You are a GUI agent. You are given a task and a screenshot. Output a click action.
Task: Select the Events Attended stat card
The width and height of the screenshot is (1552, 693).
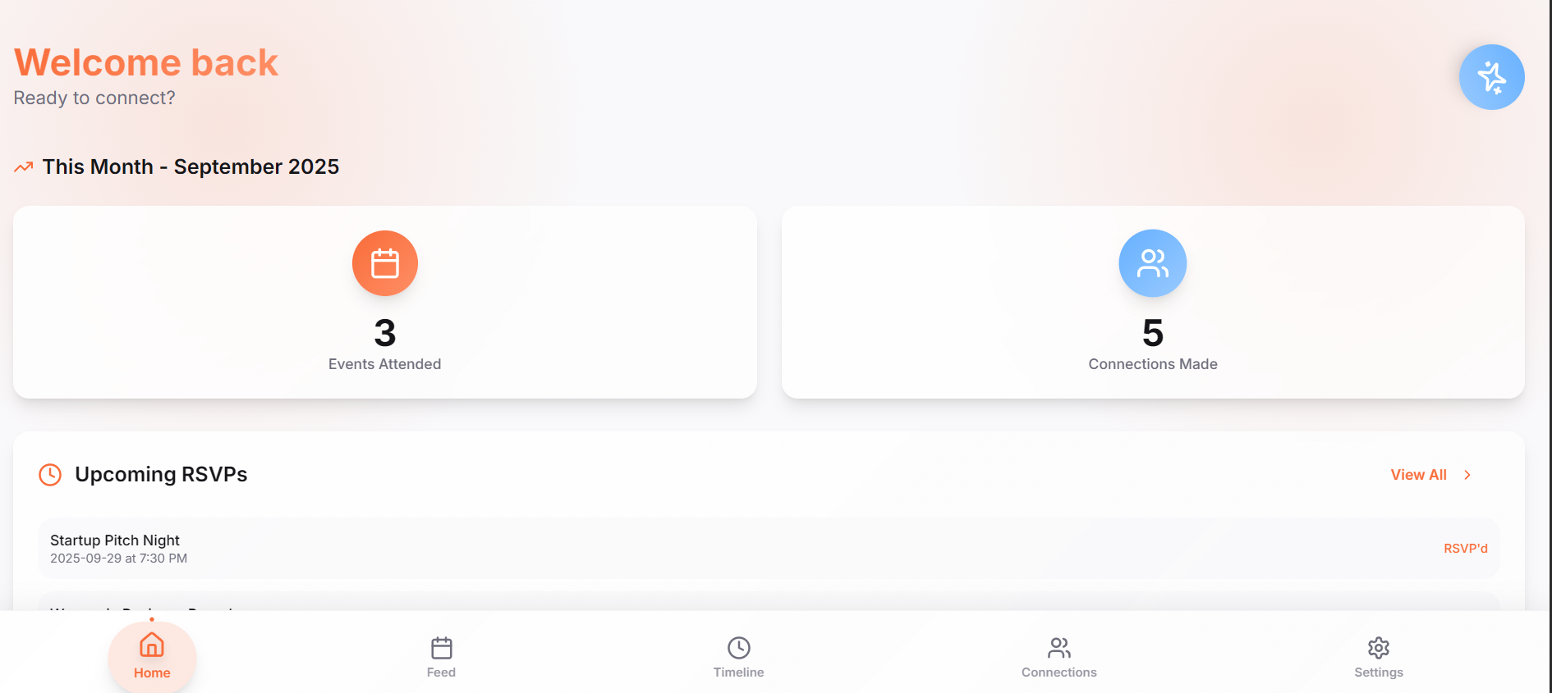[385, 302]
